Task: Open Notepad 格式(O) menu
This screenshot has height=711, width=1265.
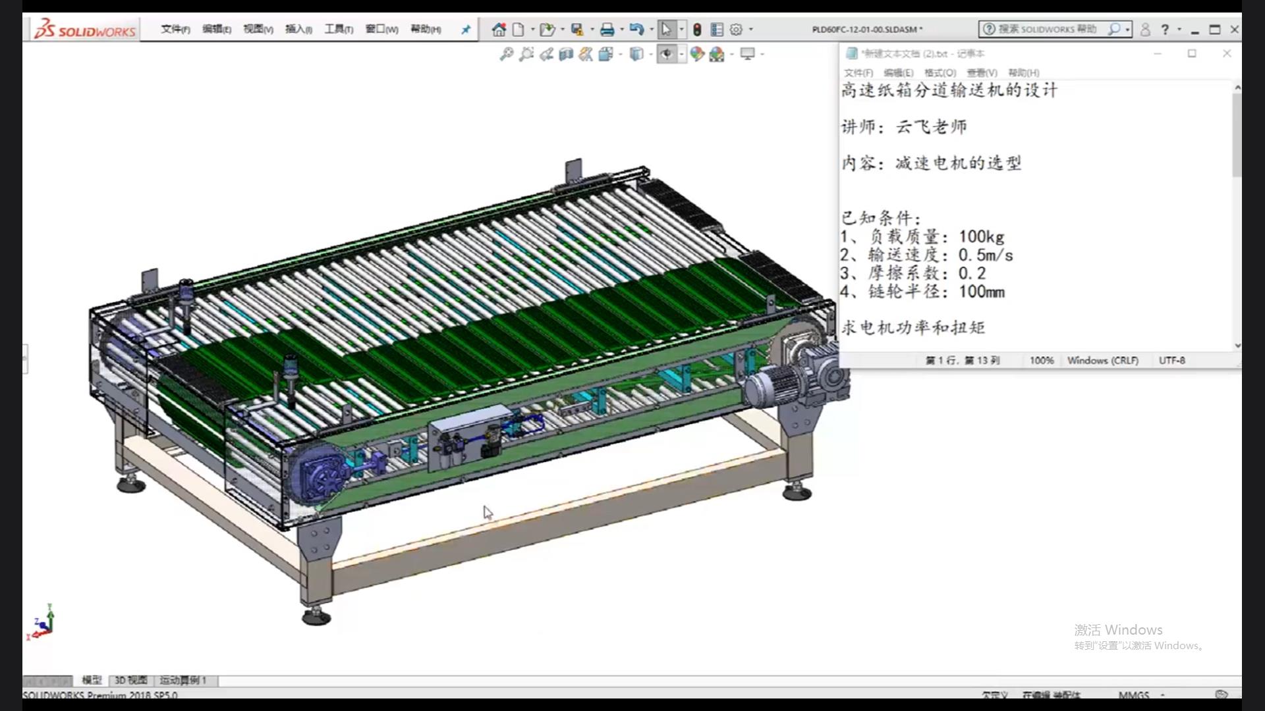Action: pos(940,72)
